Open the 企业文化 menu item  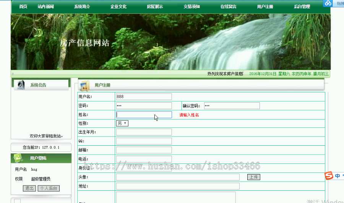tap(118, 6)
